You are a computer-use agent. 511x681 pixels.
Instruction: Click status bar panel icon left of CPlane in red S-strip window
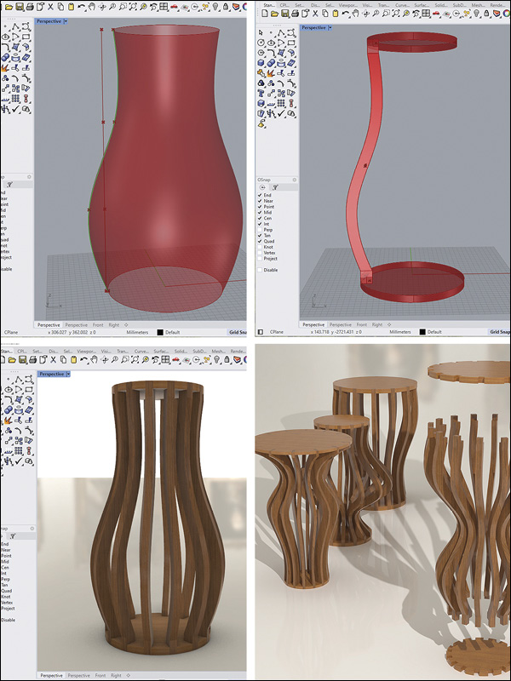[x=261, y=331]
